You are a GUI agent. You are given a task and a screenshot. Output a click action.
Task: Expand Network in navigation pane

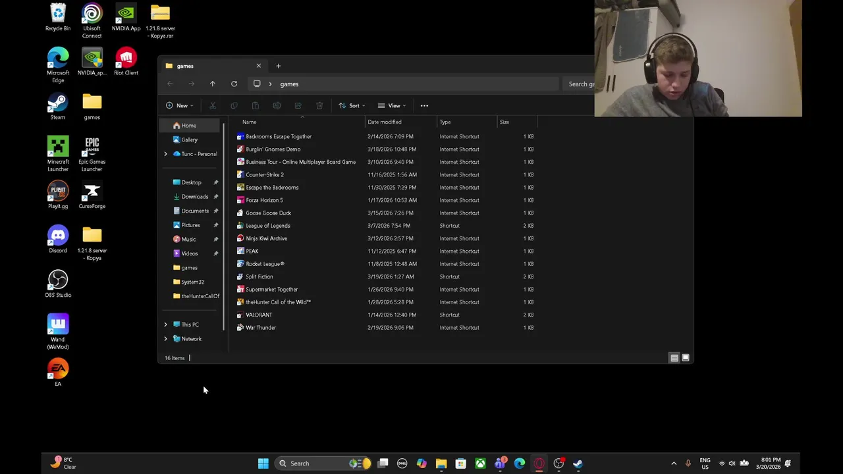click(x=165, y=339)
